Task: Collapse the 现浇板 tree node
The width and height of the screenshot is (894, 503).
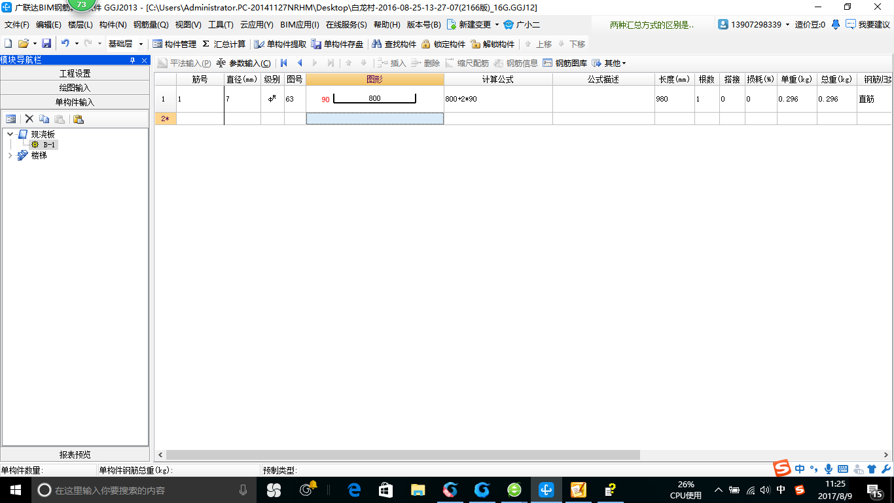Action: (x=10, y=134)
